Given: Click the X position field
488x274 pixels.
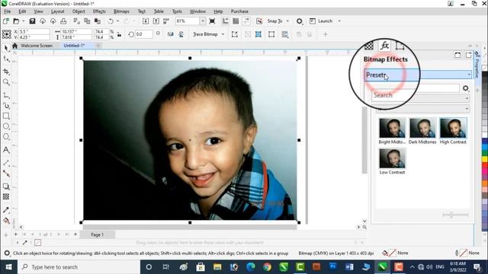Looking at the screenshot, I should click(34, 32).
